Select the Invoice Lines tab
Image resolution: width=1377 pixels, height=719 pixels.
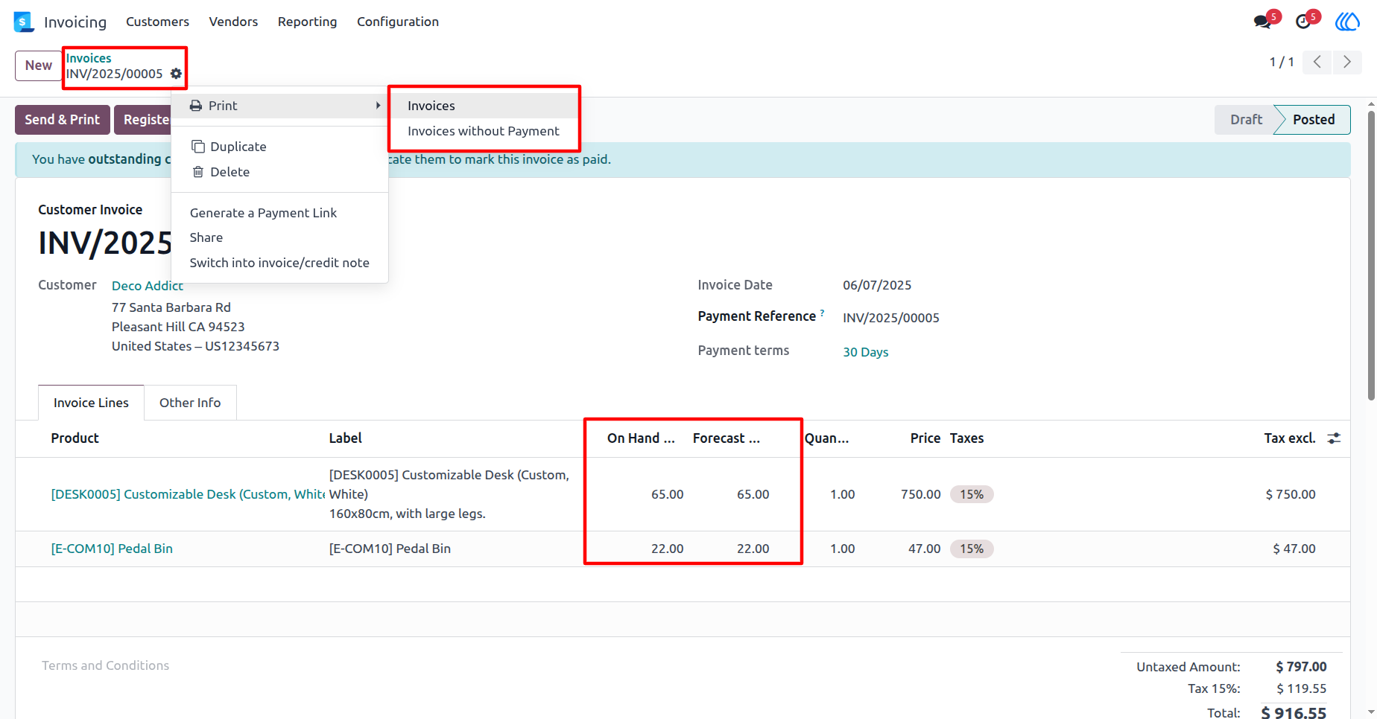pyautogui.click(x=91, y=403)
